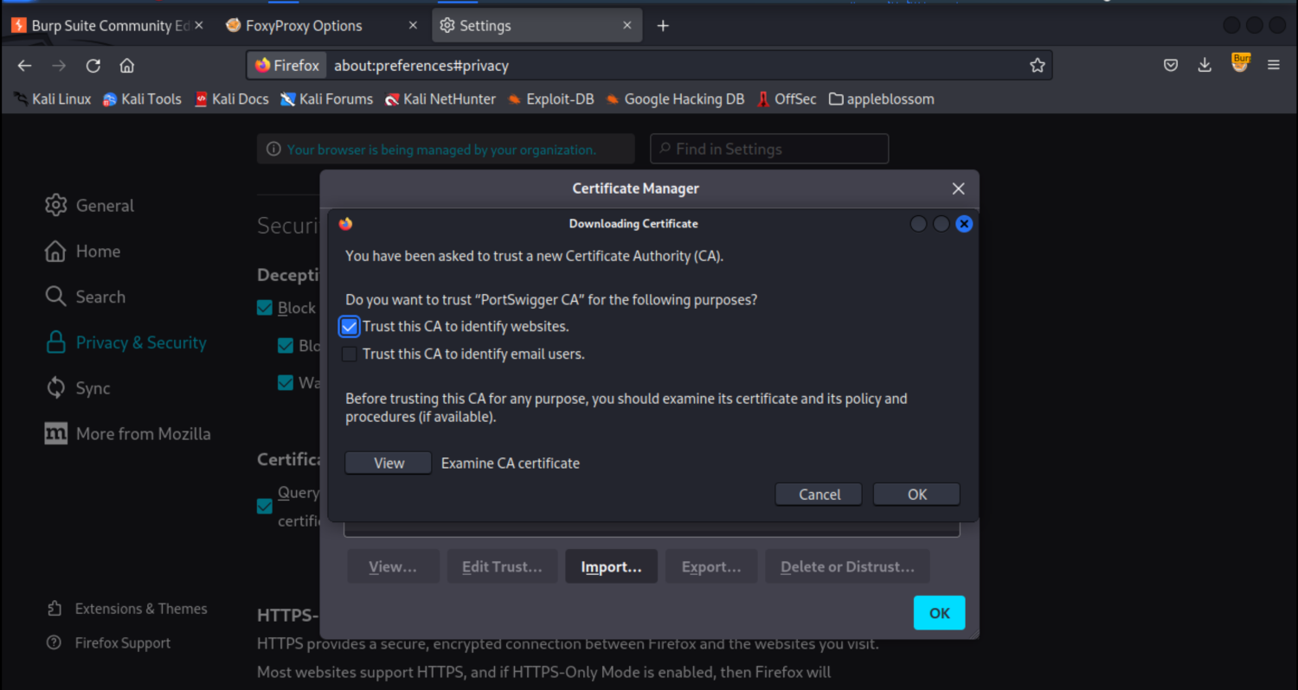Open the Downloads panel
The image size is (1298, 690).
(x=1205, y=66)
